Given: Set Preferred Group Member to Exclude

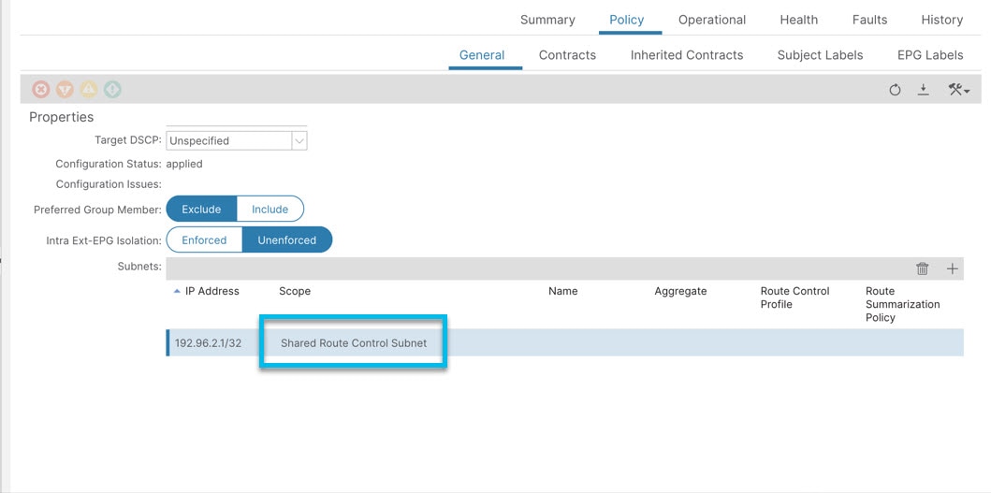Looking at the screenshot, I should (201, 210).
